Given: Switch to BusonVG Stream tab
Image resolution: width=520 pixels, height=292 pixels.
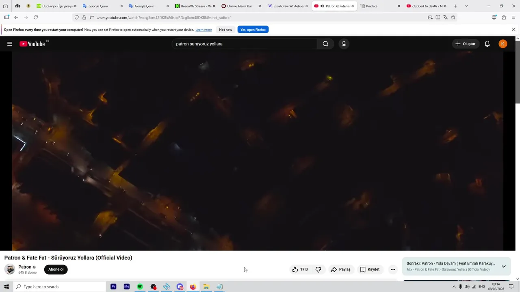Looking at the screenshot, I should click(196, 6).
